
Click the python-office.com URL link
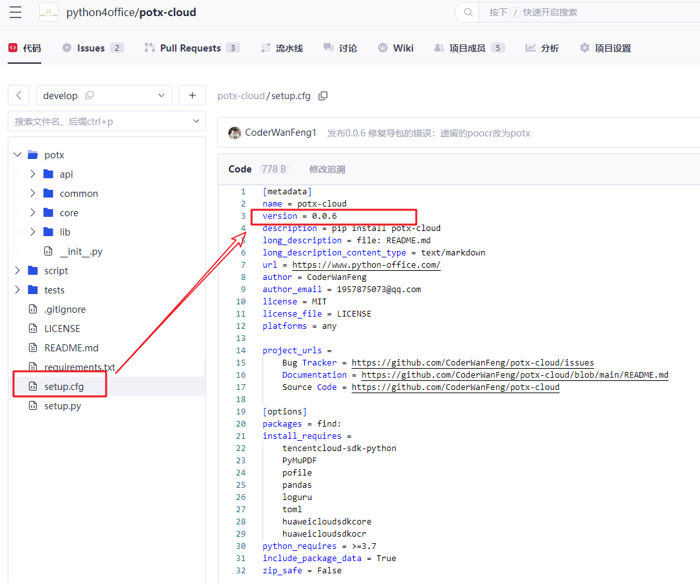(x=366, y=264)
